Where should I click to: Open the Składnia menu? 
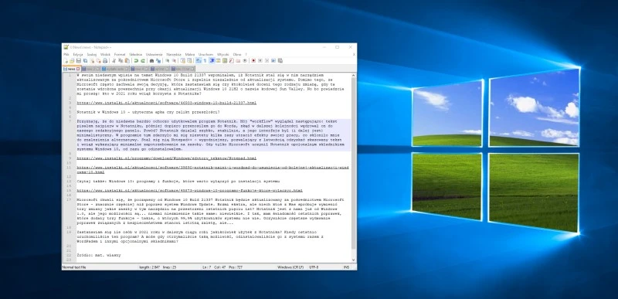tap(136, 54)
